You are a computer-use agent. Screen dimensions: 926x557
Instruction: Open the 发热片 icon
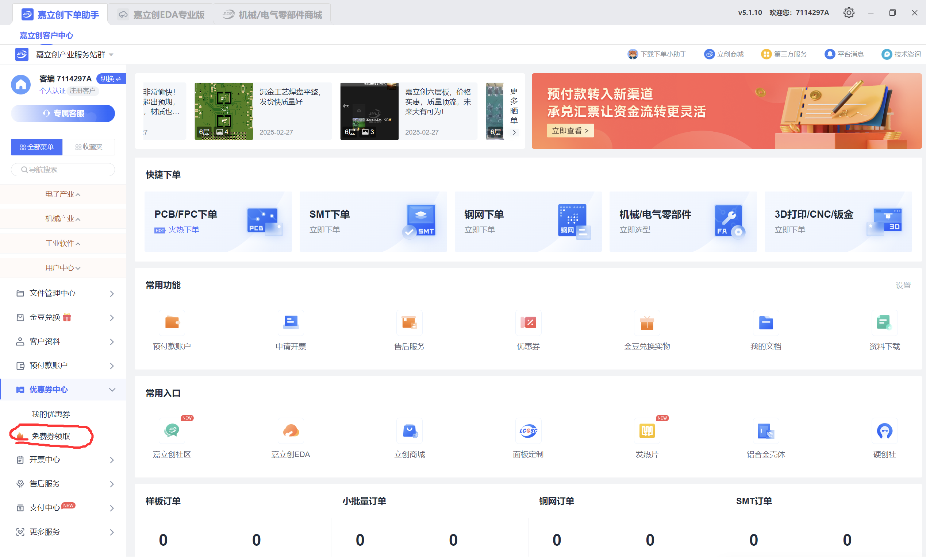tap(647, 430)
